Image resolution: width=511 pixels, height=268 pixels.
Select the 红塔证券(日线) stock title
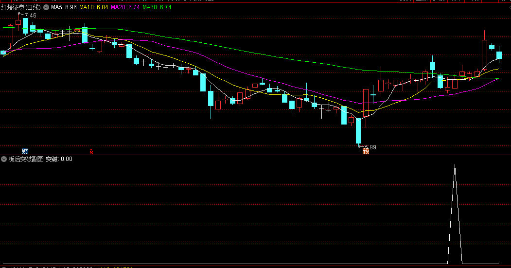tap(21, 7)
